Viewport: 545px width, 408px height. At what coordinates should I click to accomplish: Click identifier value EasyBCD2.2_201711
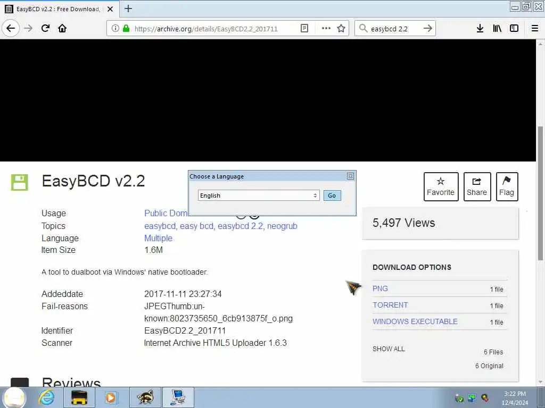(185, 330)
